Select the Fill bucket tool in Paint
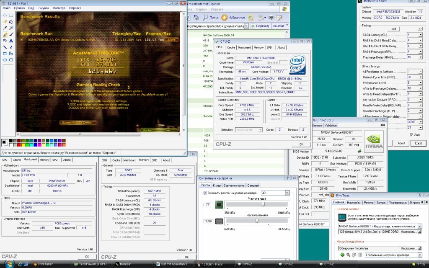429x268 pixels. [11, 22]
